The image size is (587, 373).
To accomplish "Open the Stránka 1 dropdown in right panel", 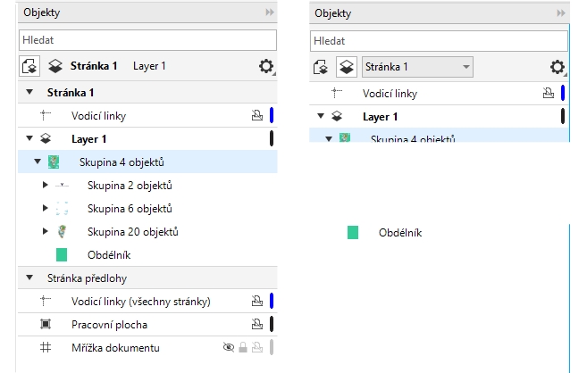I will point(417,67).
